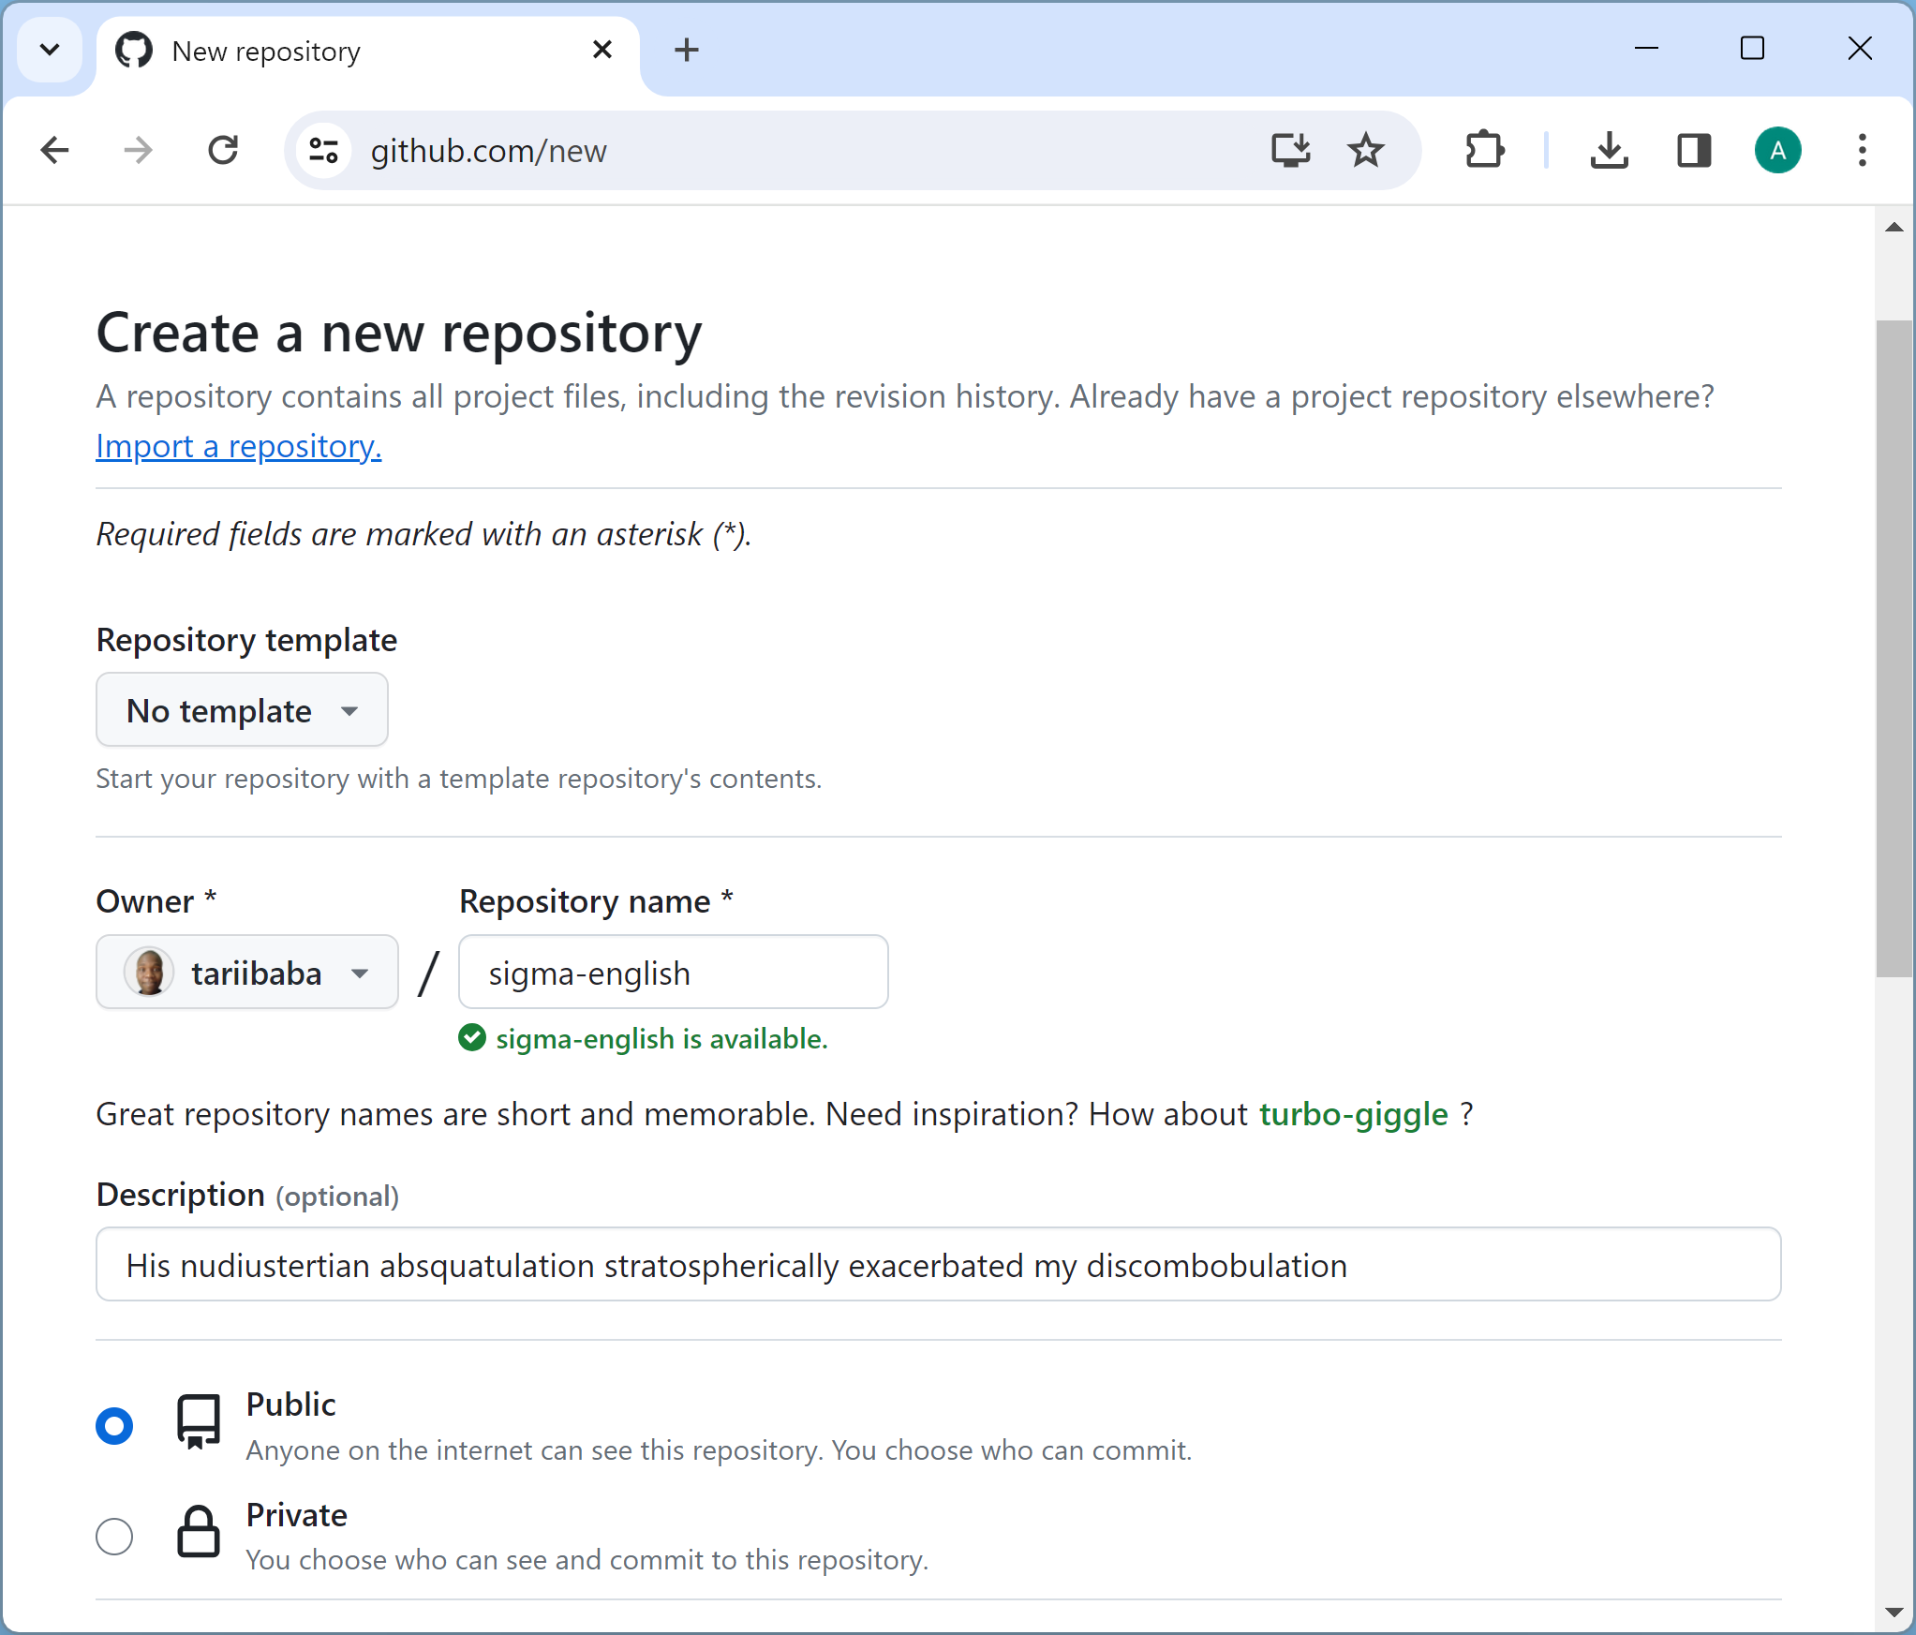Click the install app icon in address bar

(x=1290, y=150)
